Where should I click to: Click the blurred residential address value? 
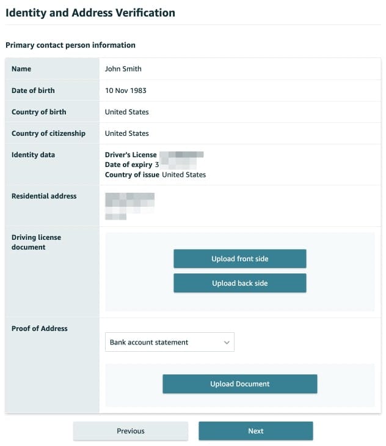tap(129, 205)
